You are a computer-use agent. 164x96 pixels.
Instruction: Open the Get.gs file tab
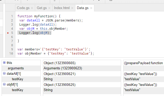(x=42, y=8)
